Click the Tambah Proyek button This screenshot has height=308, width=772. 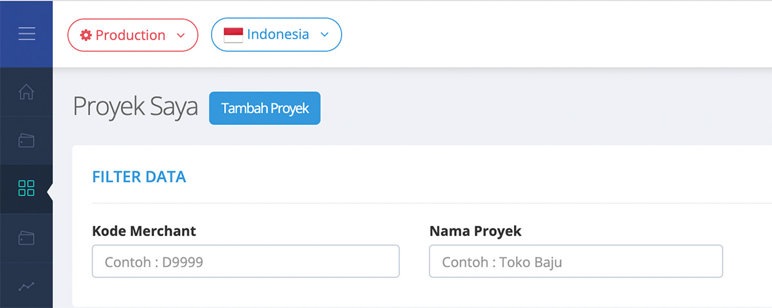click(264, 108)
